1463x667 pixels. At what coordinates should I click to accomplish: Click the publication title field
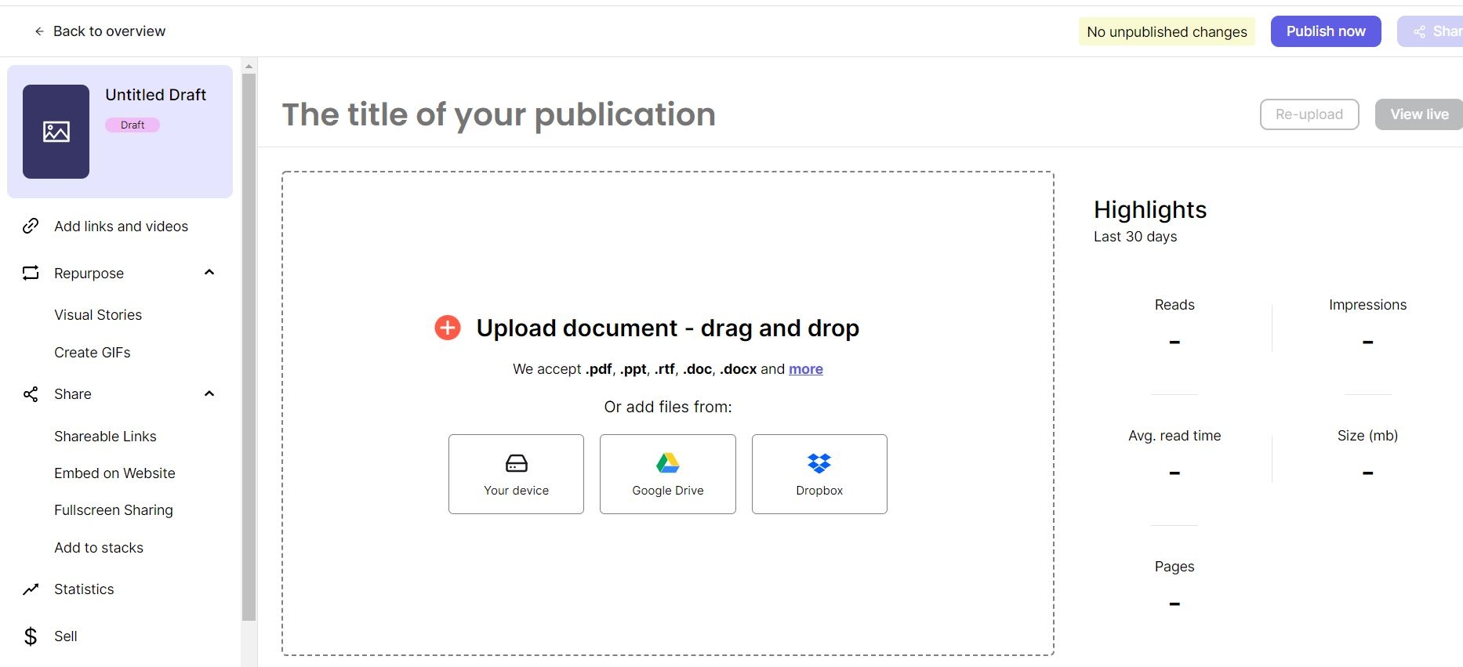[x=499, y=114]
